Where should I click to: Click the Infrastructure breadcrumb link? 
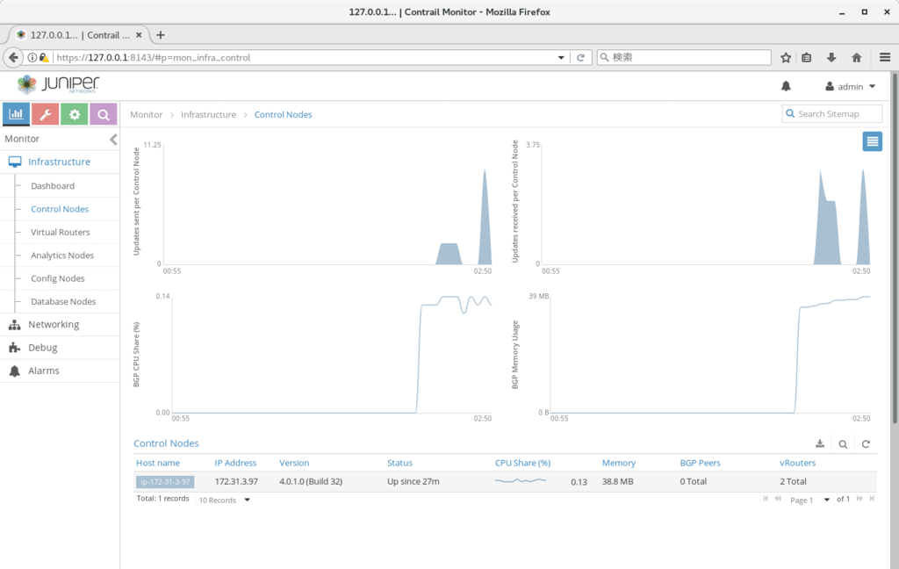click(x=208, y=115)
